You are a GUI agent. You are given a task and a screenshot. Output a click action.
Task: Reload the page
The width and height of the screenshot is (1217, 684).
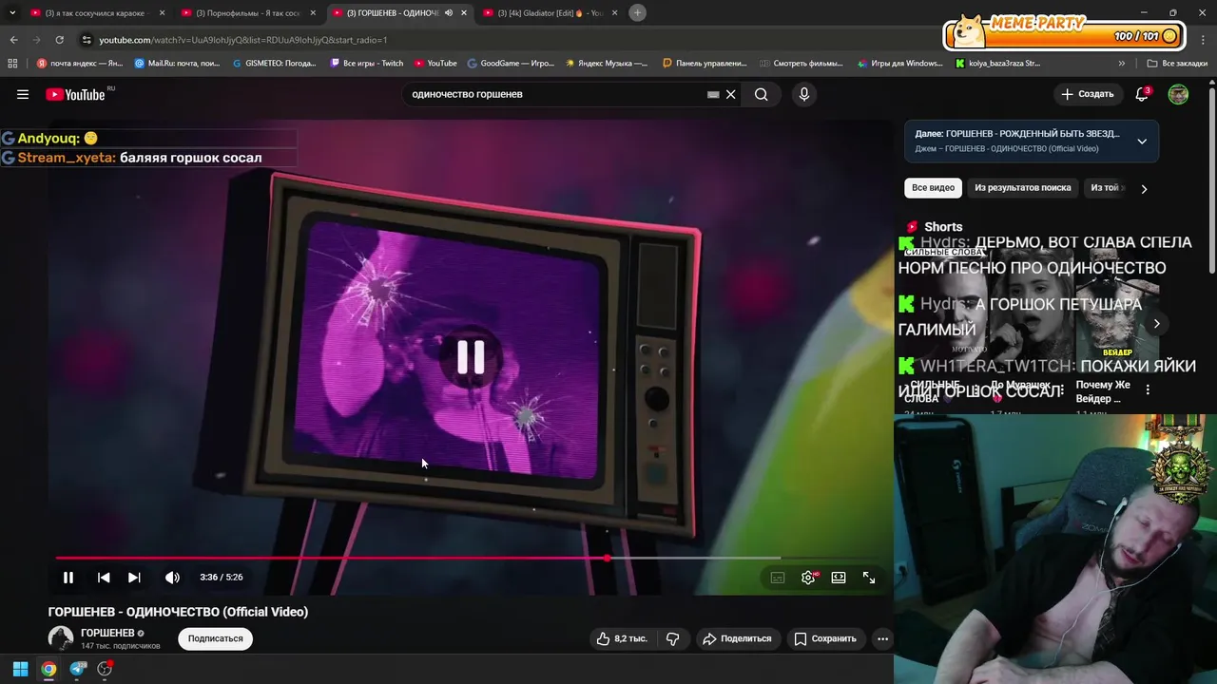click(x=59, y=40)
